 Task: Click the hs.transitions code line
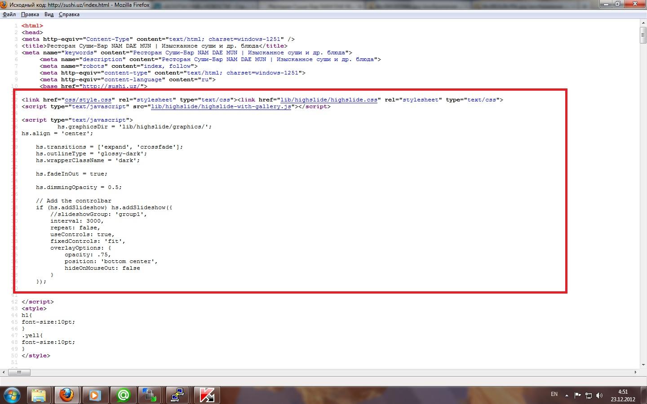pyautogui.click(x=110, y=147)
